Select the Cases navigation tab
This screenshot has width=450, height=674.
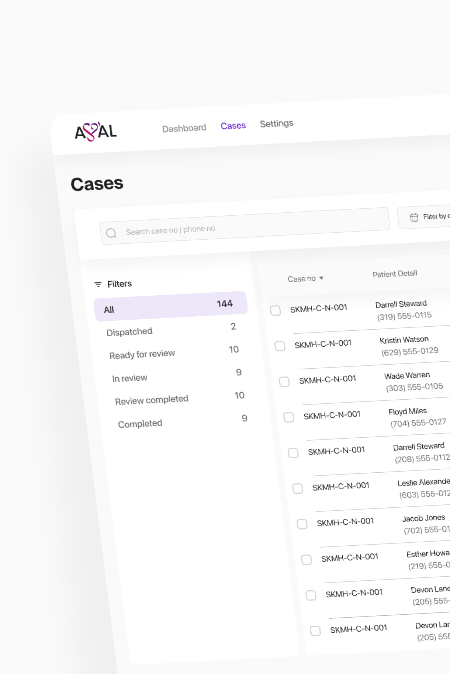pos(233,126)
